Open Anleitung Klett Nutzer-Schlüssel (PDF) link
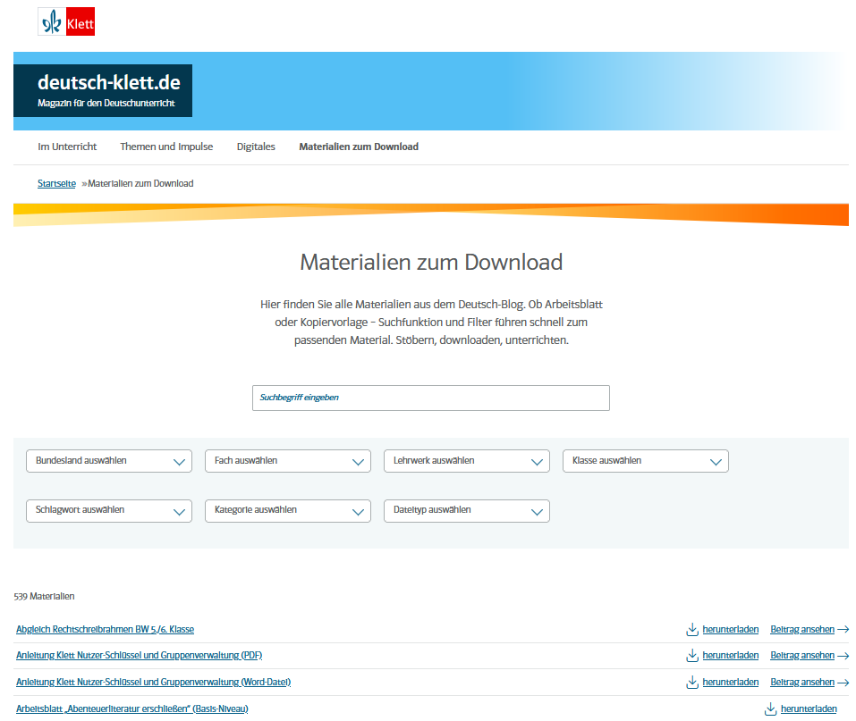Screen dimensions: 856x721 point(140,655)
